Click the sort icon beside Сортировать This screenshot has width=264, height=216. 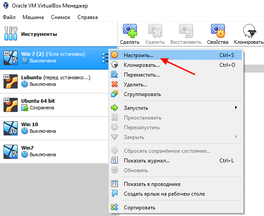click(x=115, y=207)
